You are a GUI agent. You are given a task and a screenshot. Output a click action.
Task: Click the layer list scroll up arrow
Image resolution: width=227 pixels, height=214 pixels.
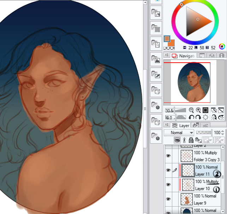(x=223, y=147)
